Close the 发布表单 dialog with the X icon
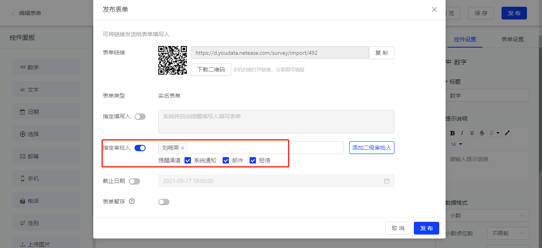Screen dimensions: 542x248 [434, 10]
